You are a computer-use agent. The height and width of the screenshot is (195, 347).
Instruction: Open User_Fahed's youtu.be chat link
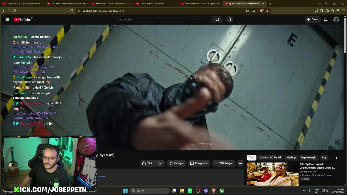34,70
